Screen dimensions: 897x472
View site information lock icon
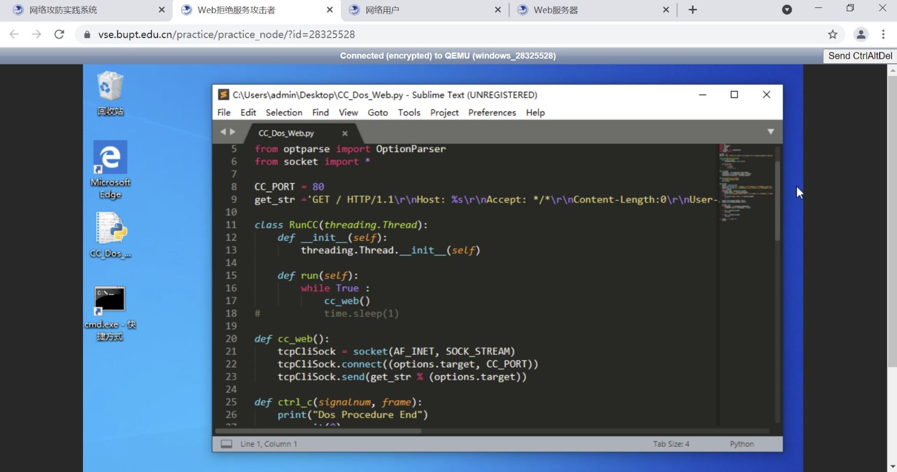(87, 34)
